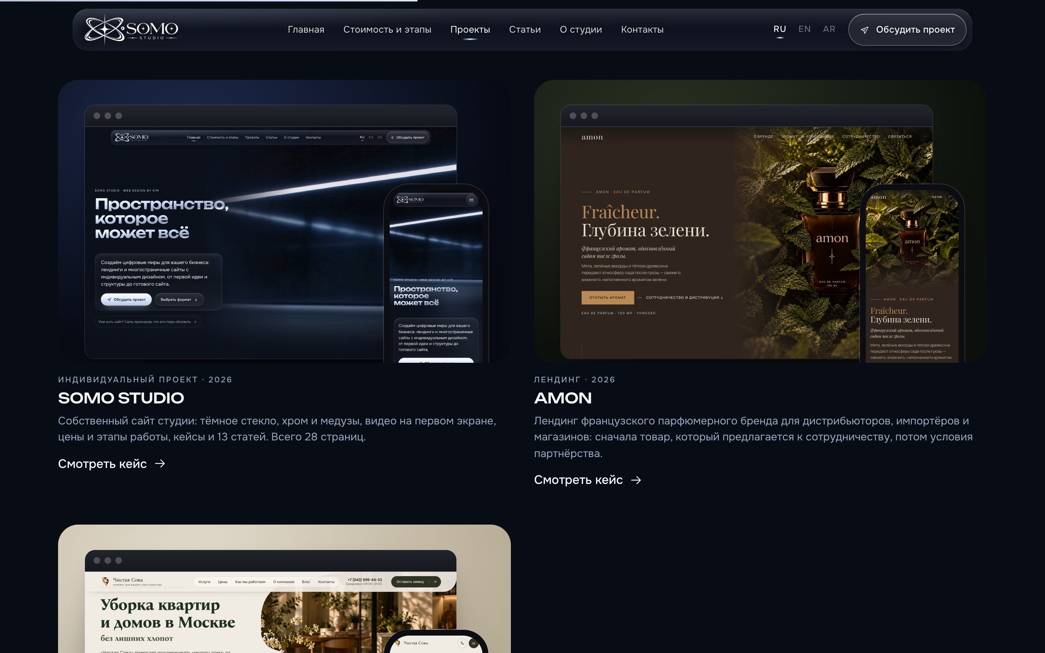Click the SOMO STUDIO project preview image
Viewport: 1045px width, 653px height.
click(284, 221)
